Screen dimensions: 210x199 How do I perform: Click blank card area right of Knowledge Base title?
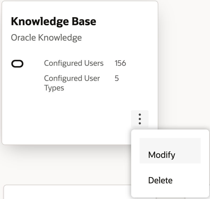pos(125,22)
